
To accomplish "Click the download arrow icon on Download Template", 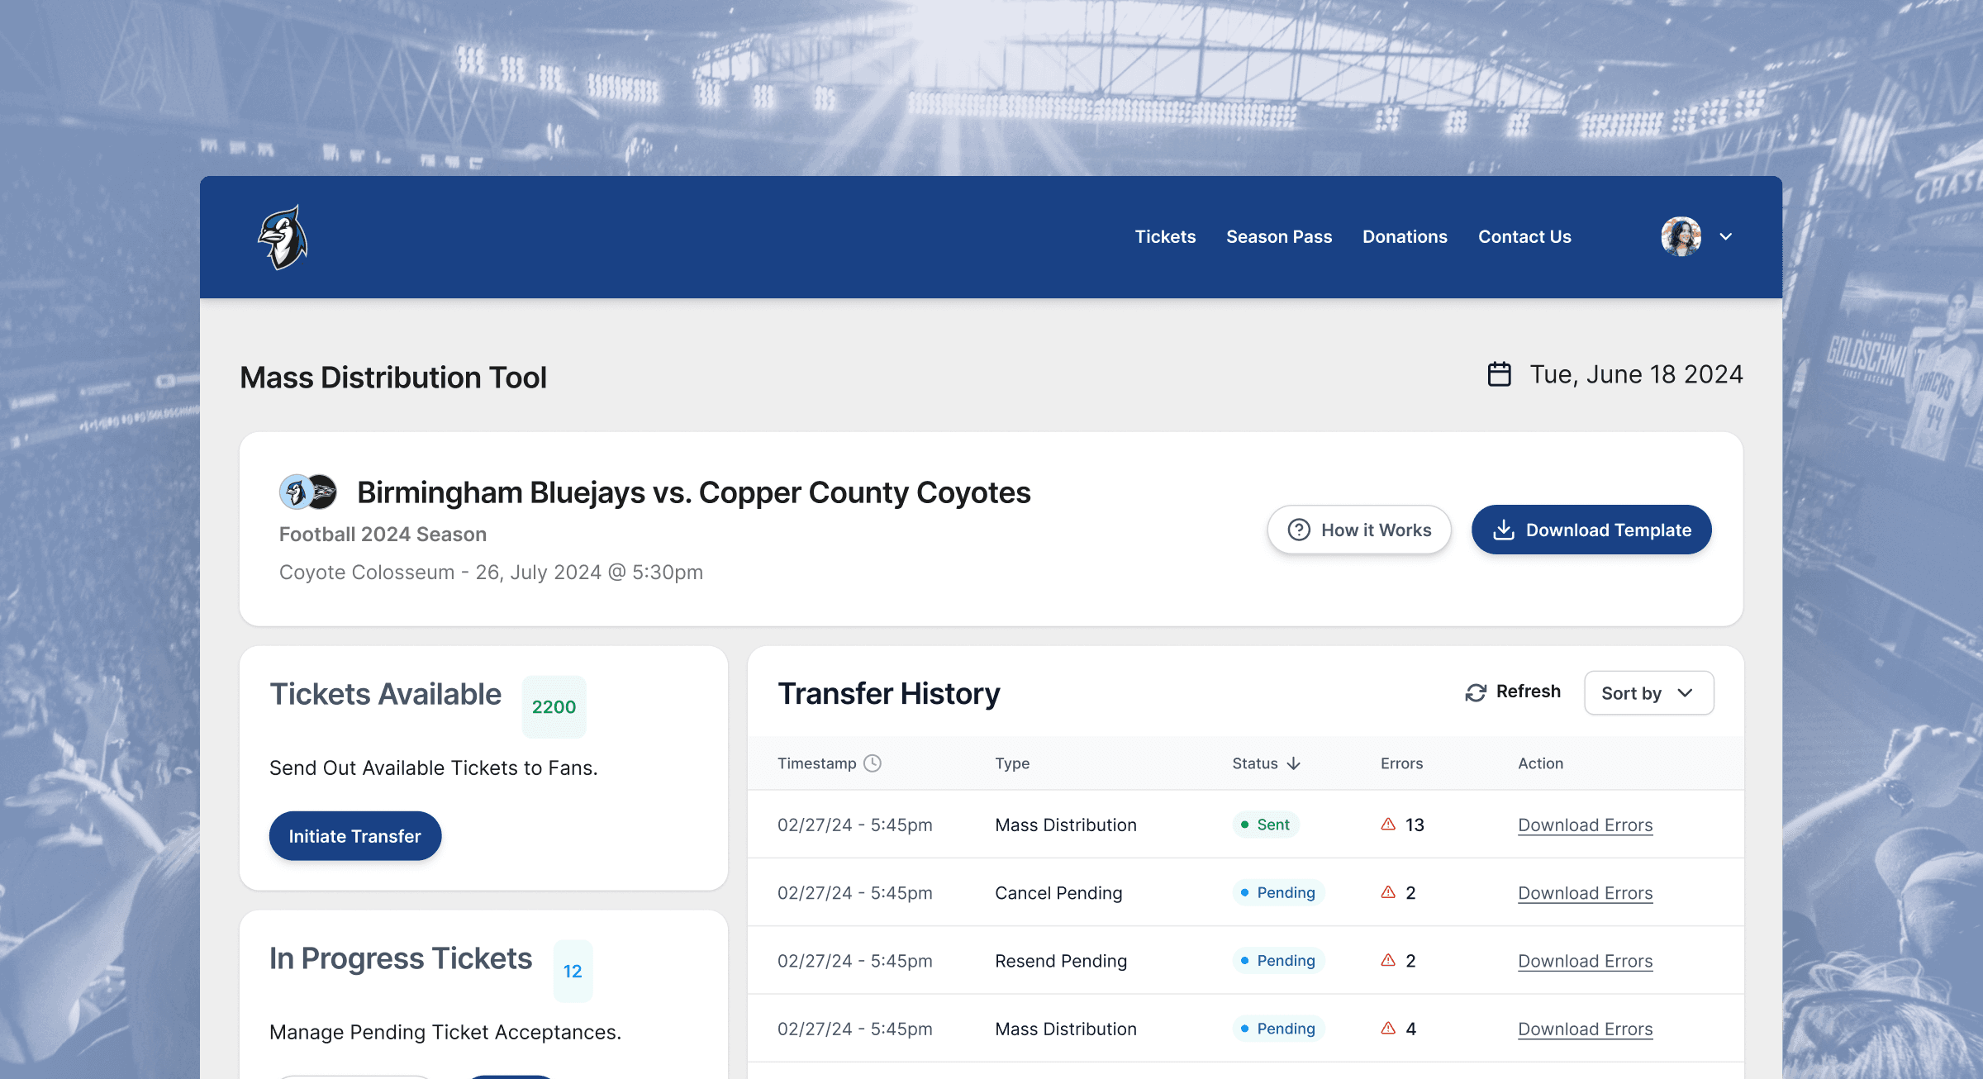I will coord(1504,530).
